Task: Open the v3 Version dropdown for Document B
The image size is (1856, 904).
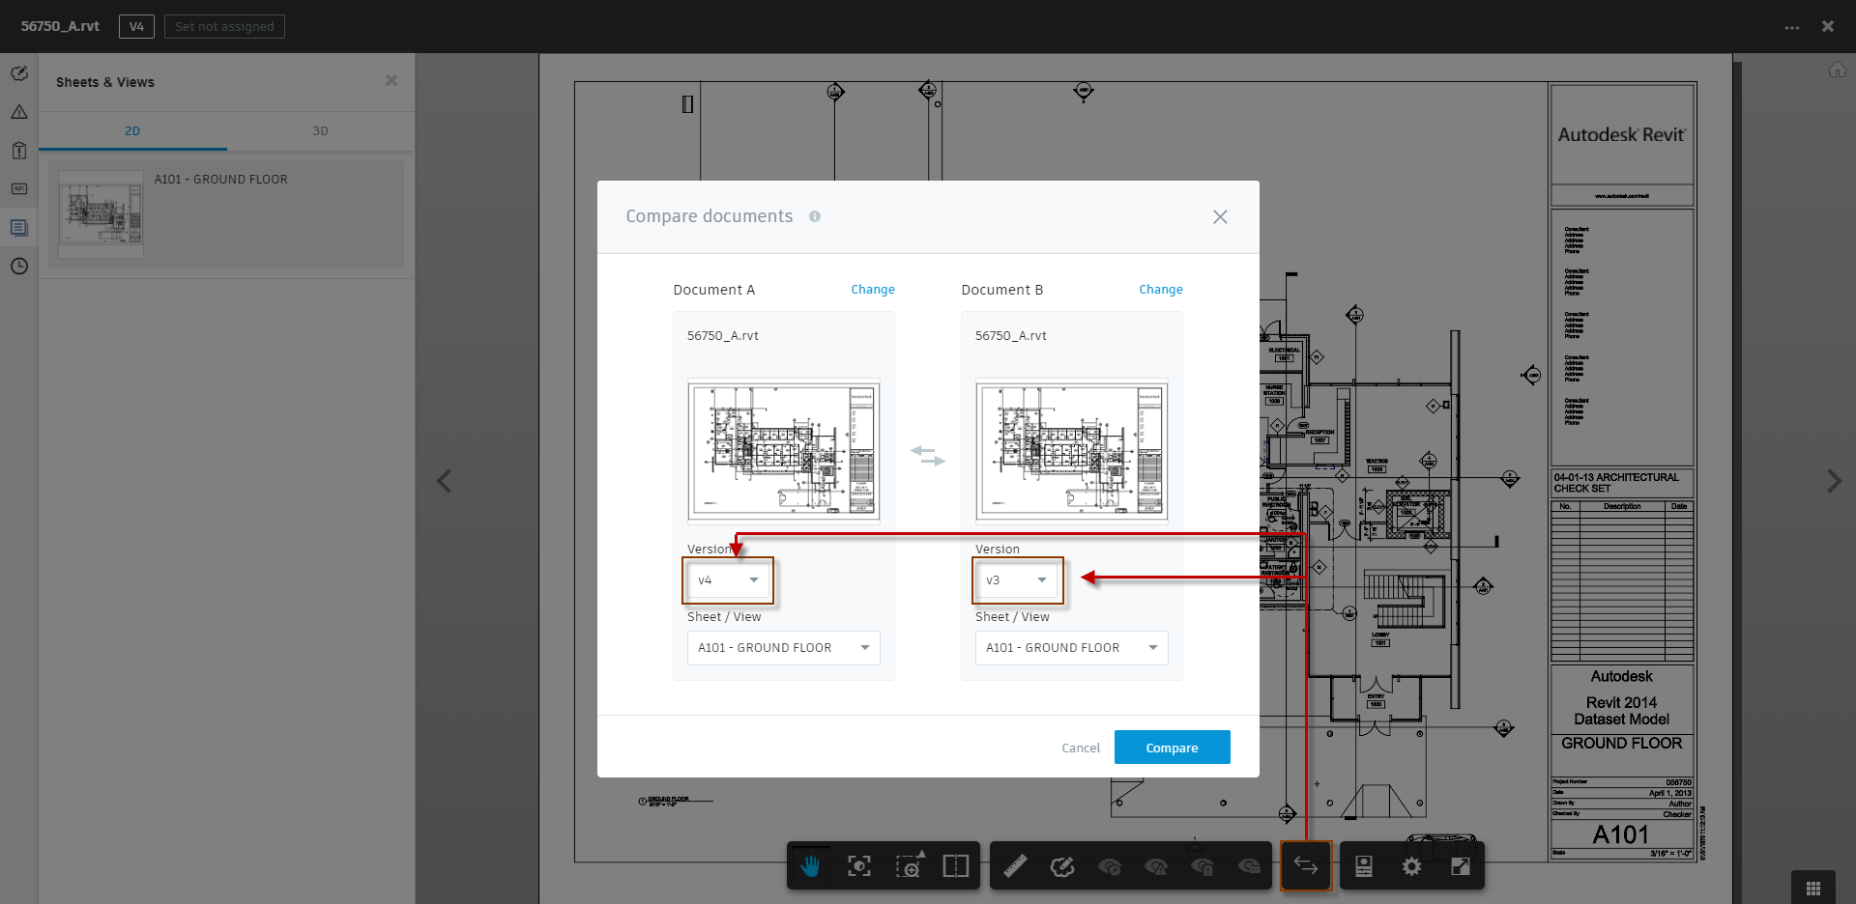Action: (x=1016, y=580)
